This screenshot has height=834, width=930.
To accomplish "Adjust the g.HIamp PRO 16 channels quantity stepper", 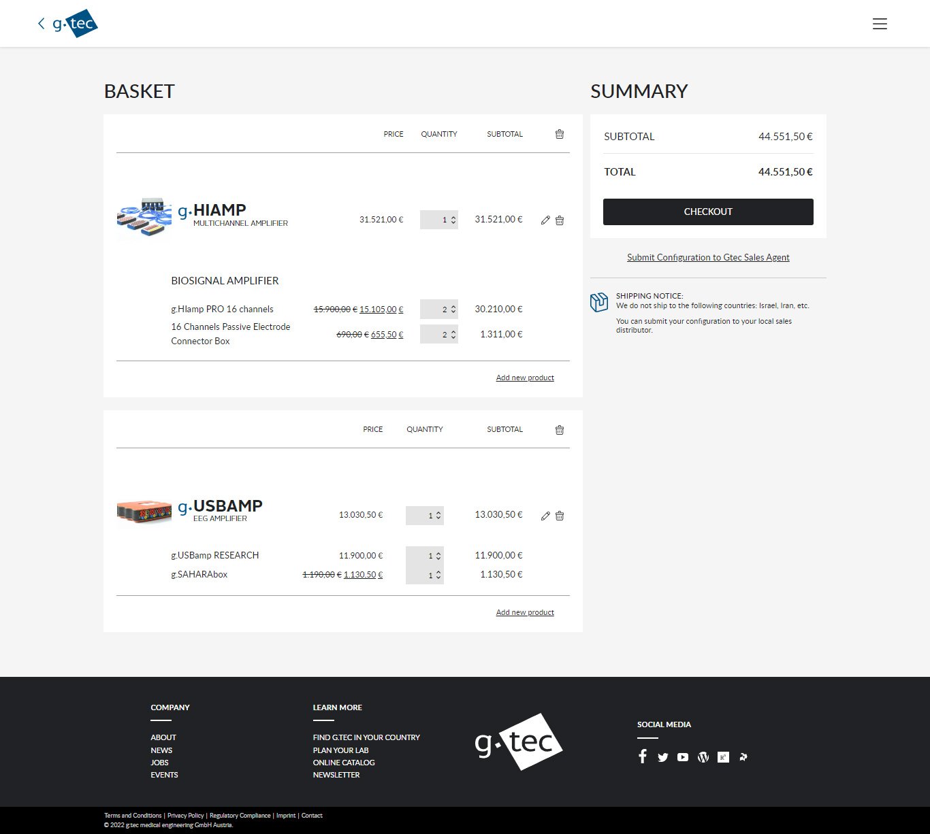I will (x=453, y=310).
